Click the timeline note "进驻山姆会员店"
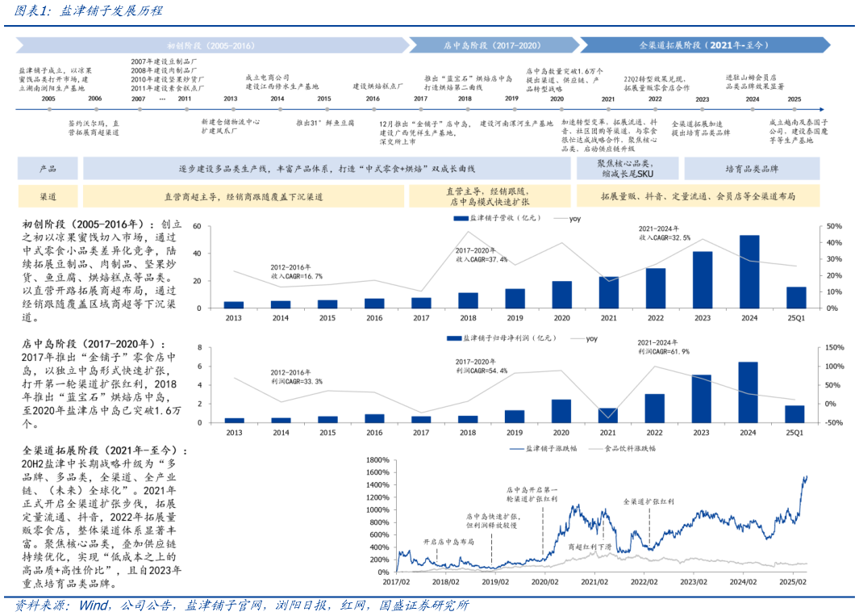This screenshot has width=859, height=616. tap(751, 78)
